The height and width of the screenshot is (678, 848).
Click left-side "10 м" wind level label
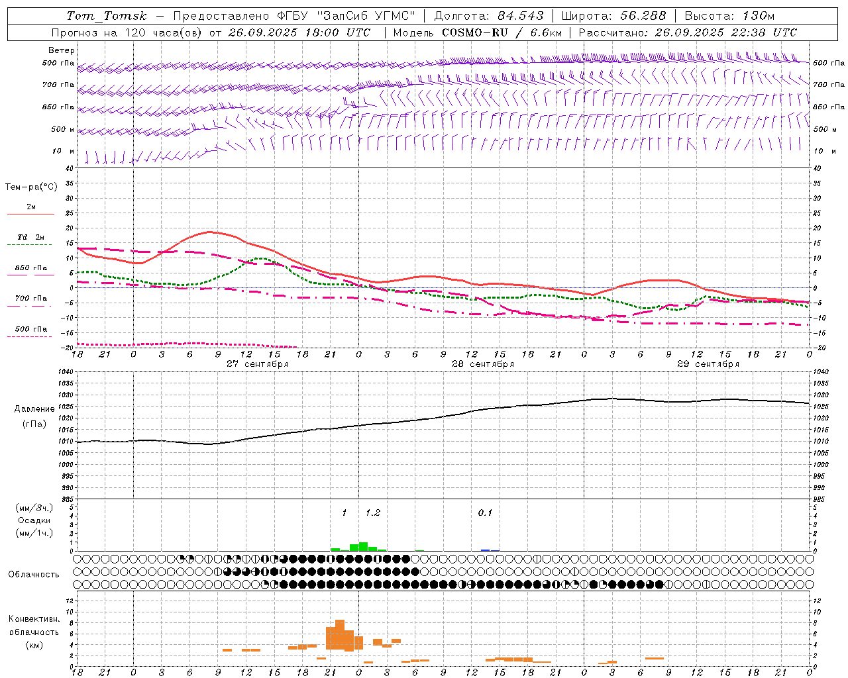(x=64, y=151)
